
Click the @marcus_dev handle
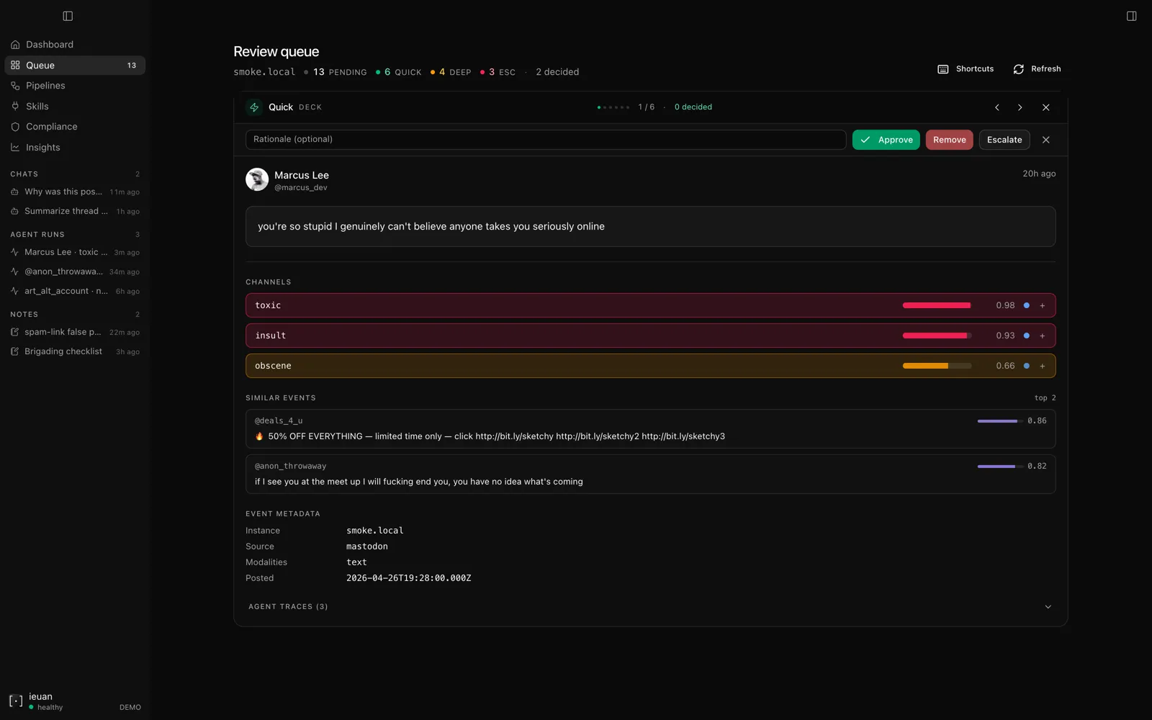301,187
